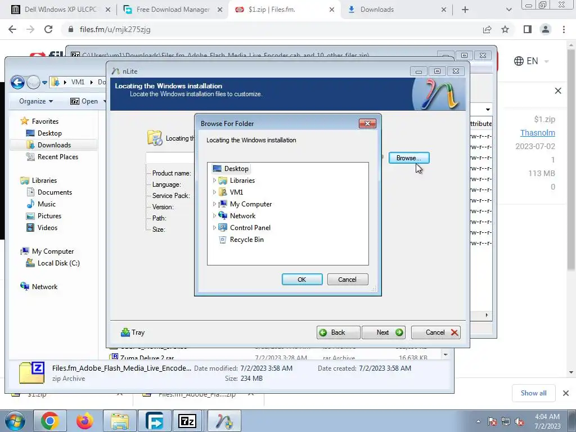Image resolution: width=576 pixels, height=432 pixels.
Task: Select My Computer icon in folder tree
Action: (223, 204)
